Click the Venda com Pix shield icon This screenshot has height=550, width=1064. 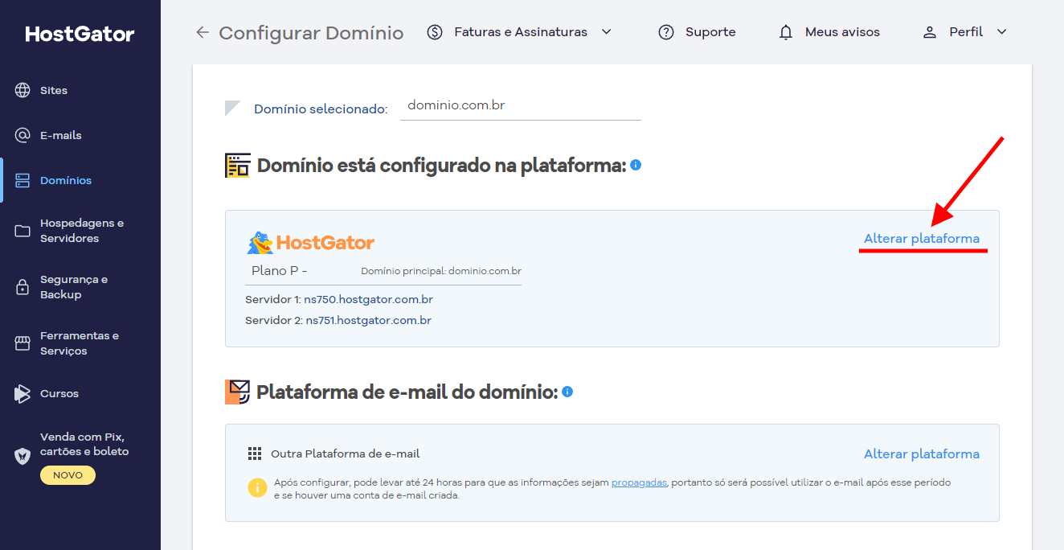tap(23, 456)
